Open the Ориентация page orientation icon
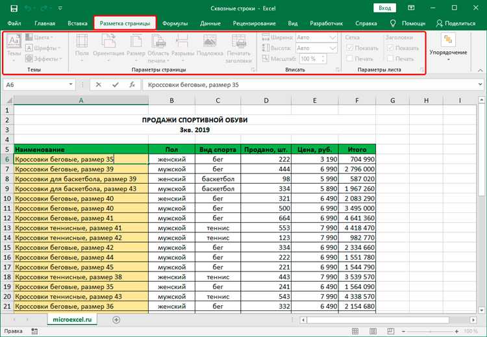The width and height of the screenshot is (487, 337). tap(108, 41)
